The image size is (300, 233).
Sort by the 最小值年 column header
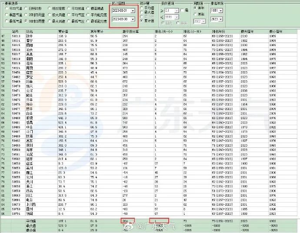pyautogui.click(x=276, y=32)
